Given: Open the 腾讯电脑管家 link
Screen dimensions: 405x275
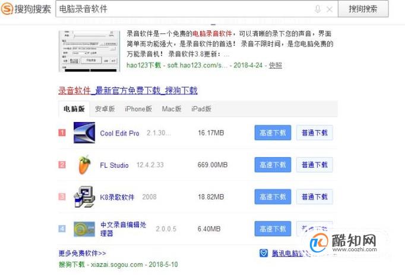Looking at the screenshot, I should (x=290, y=253).
